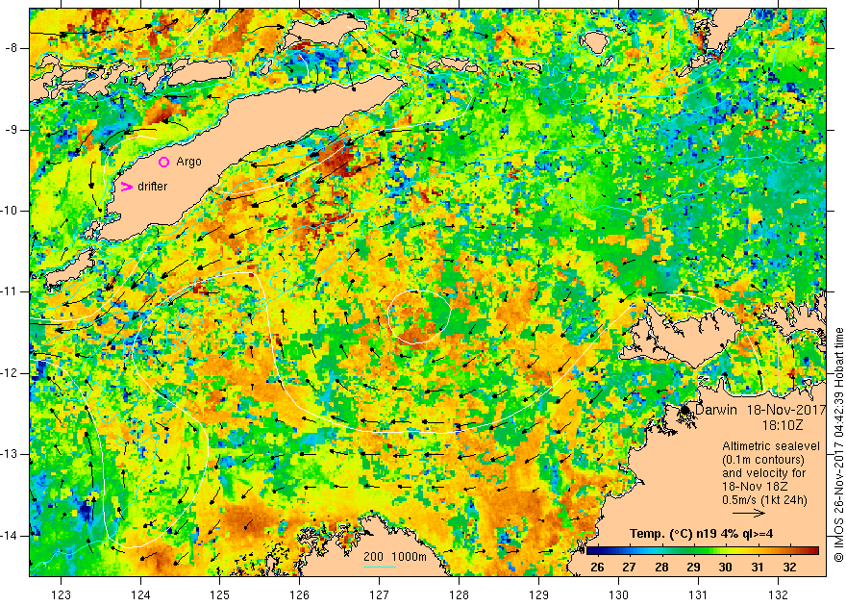
Task: Click the dark blue 26°C end of colorbar
Action: [x=591, y=551]
